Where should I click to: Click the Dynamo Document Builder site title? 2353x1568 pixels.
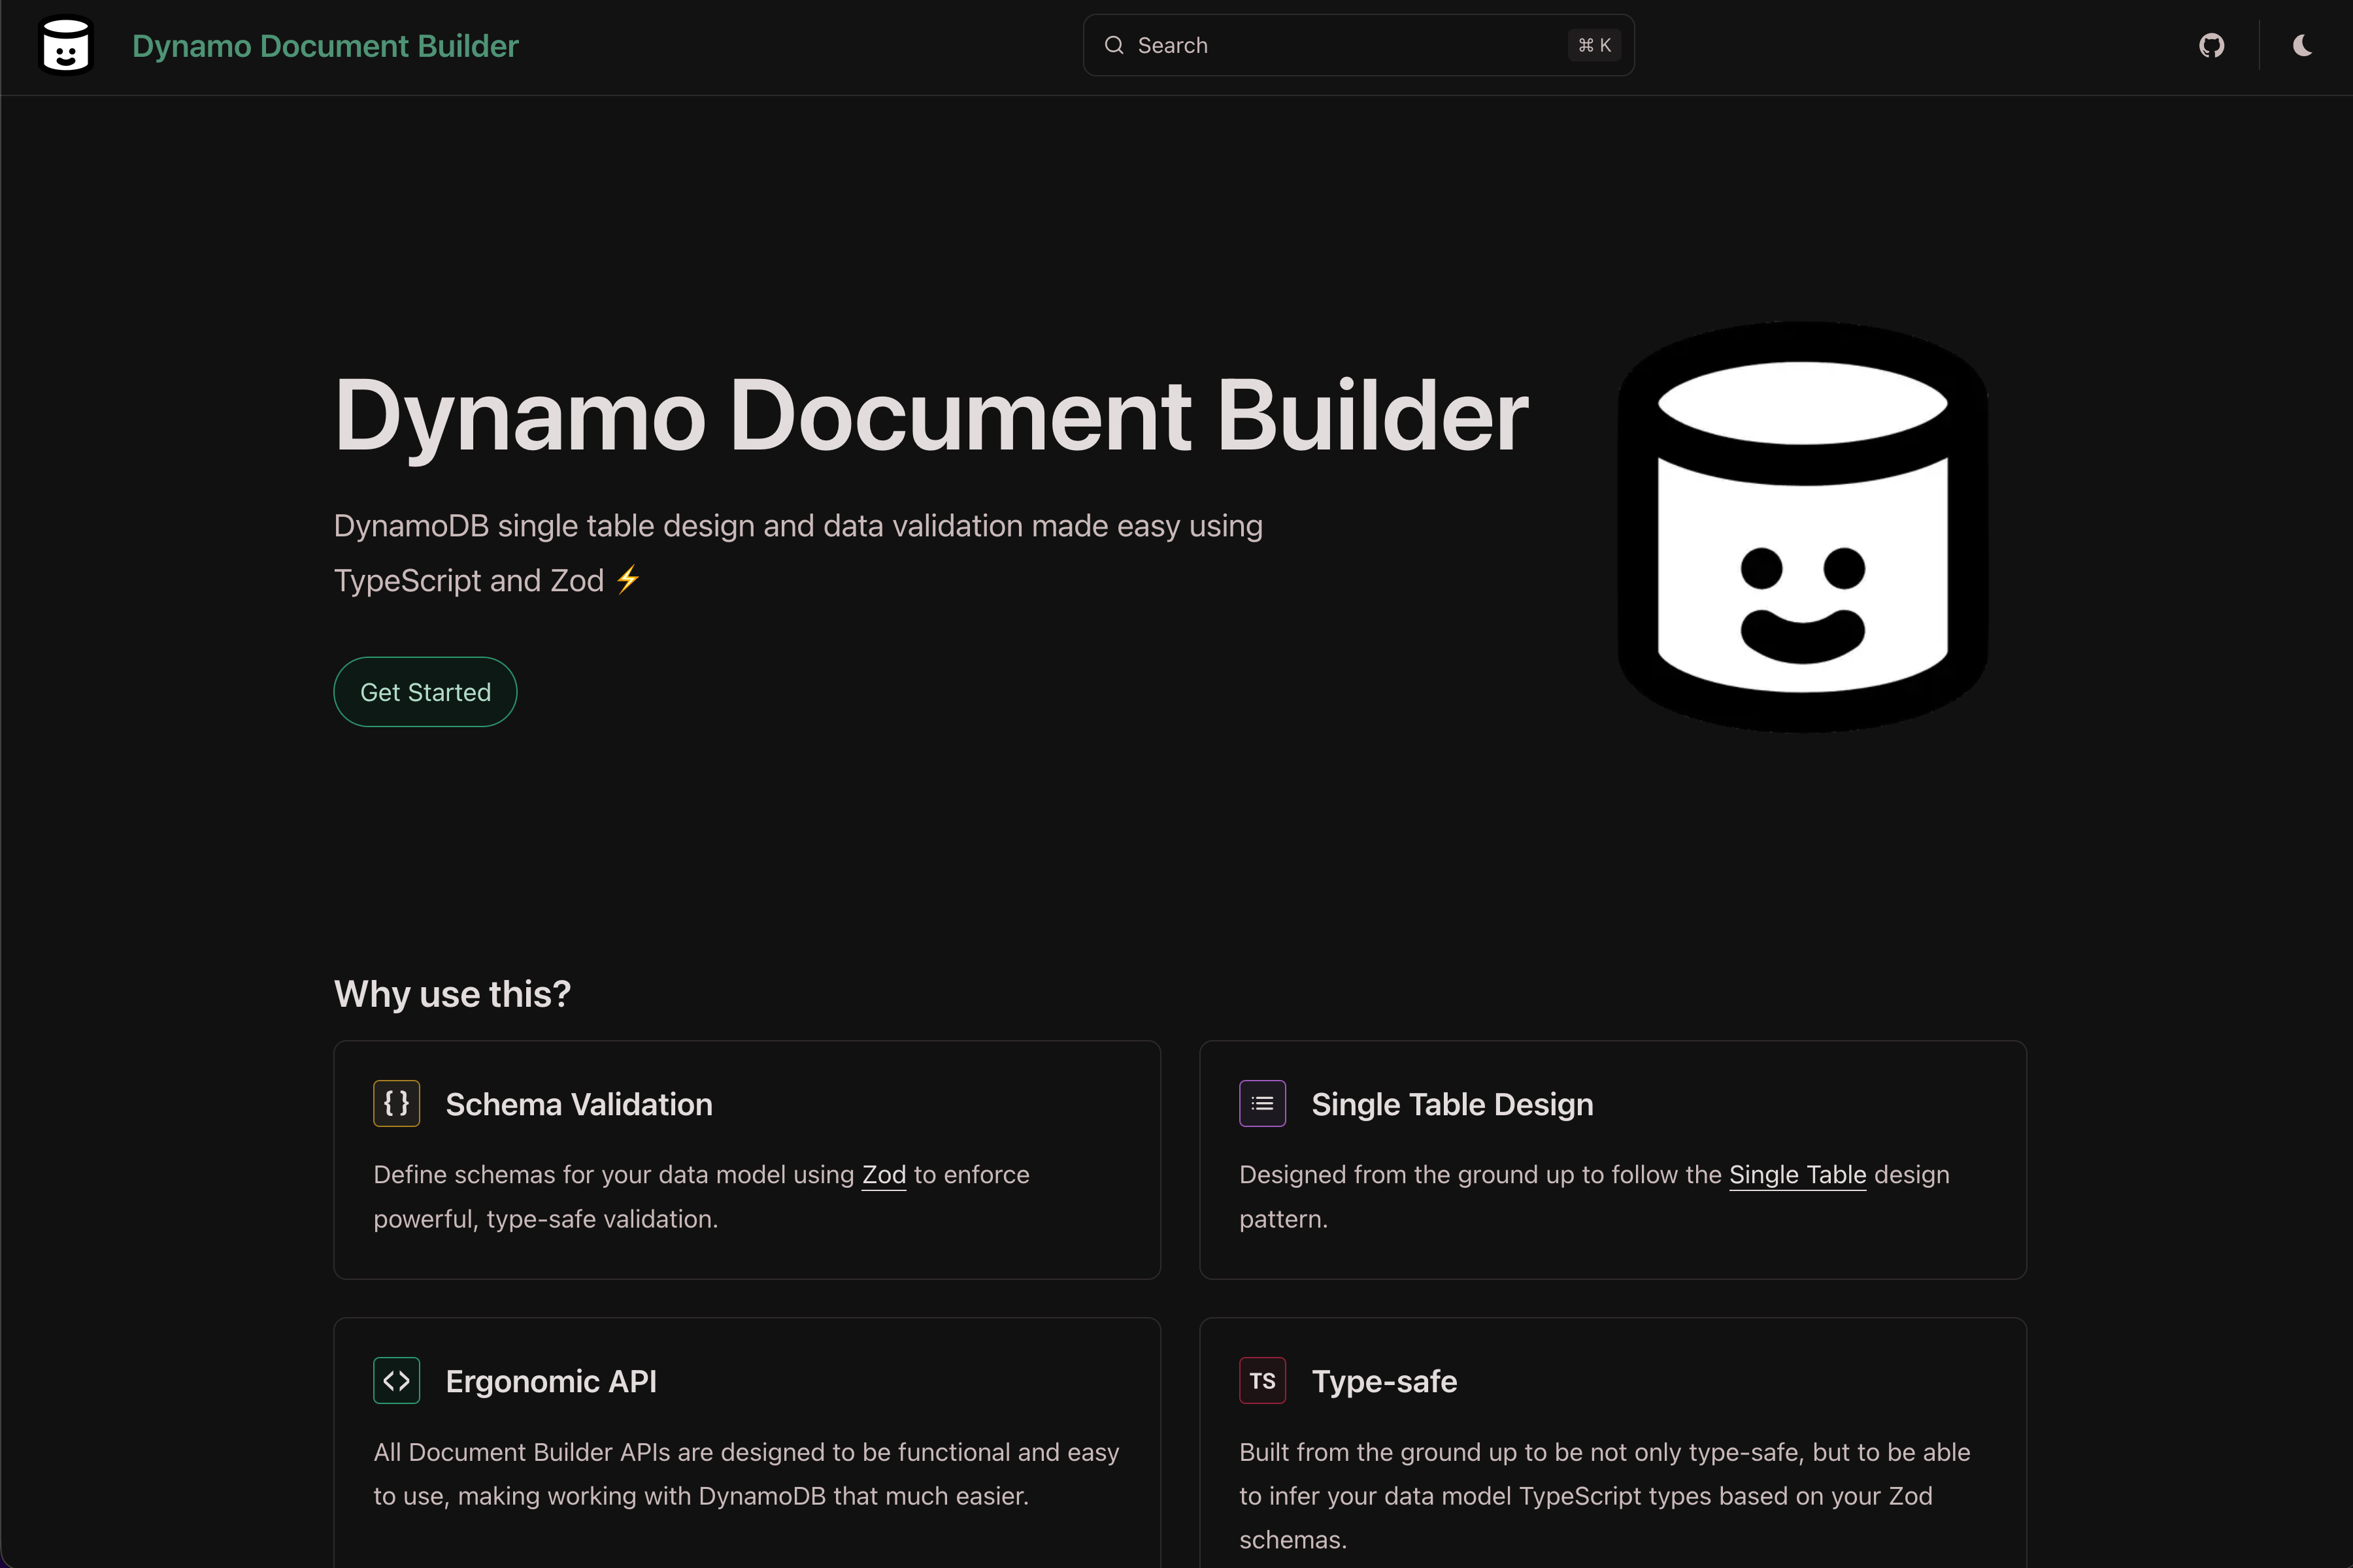pos(325,45)
